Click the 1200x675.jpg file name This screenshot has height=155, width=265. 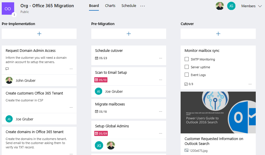click(198, 151)
